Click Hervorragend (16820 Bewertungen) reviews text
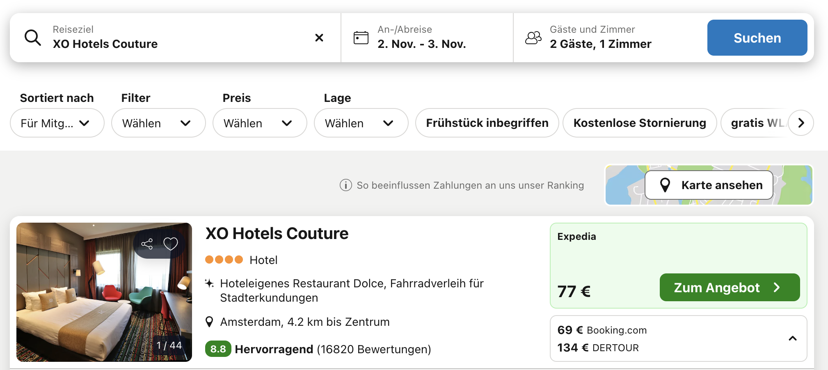This screenshot has width=828, height=370. [333, 349]
